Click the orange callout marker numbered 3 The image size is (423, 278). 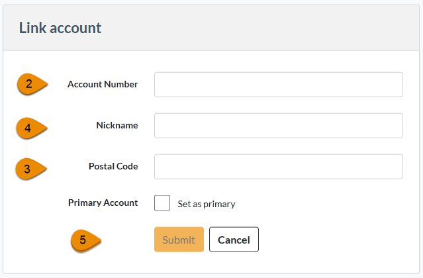pyautogui.click(x=30, y=168)
